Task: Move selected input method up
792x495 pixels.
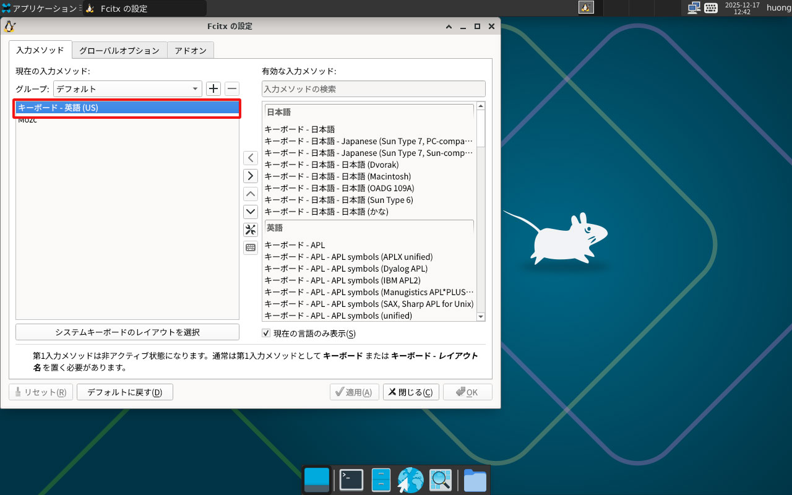Action: (250, 194)
